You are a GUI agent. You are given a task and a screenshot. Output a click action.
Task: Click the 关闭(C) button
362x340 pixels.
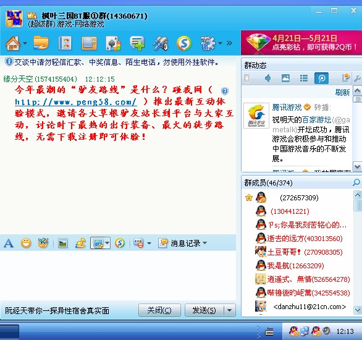(159, 310)
